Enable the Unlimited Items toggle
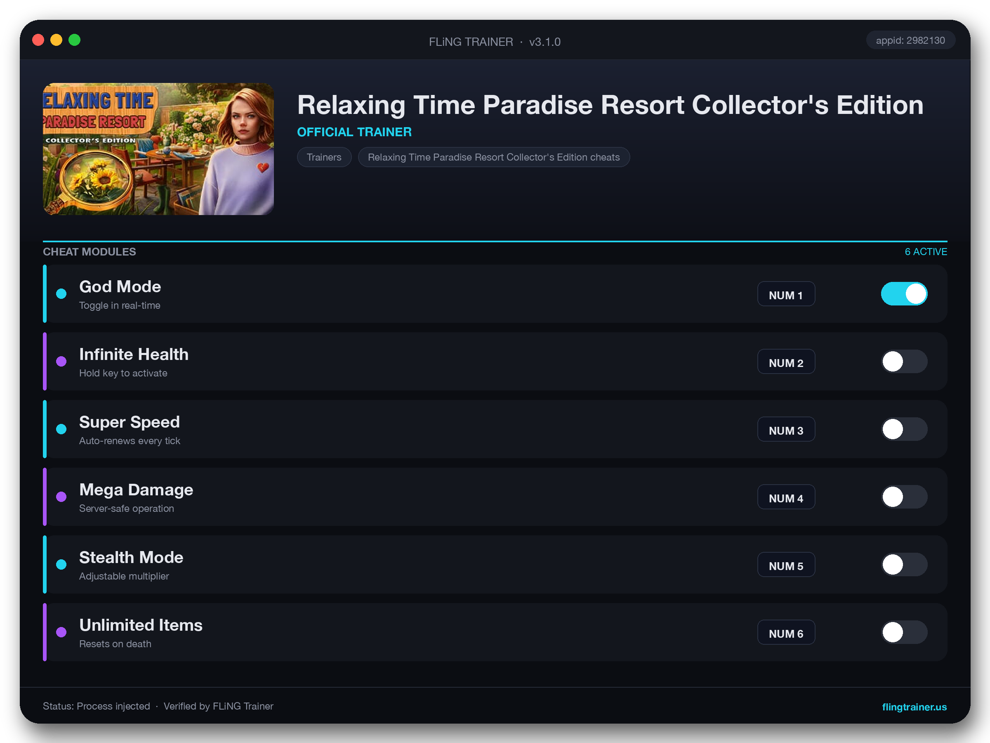This screenshot has height=743, width=990. tap(904, 632)
